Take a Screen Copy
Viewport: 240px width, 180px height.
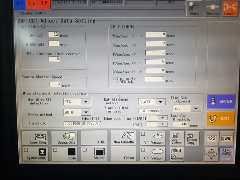tap(192, 138)
